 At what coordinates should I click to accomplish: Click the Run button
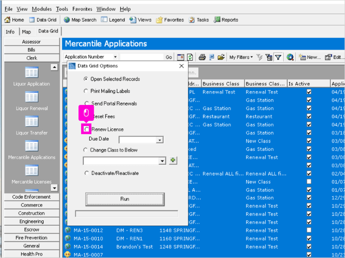pos(125,199)
